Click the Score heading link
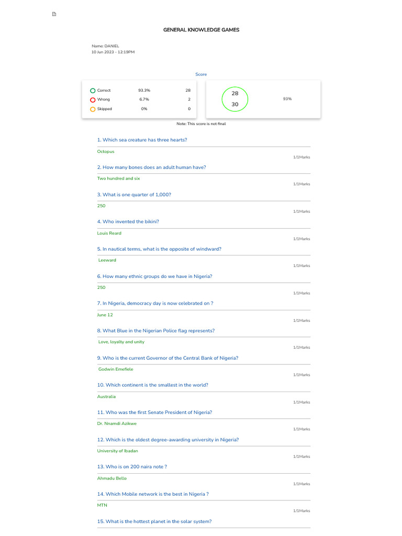 point(201,74)
